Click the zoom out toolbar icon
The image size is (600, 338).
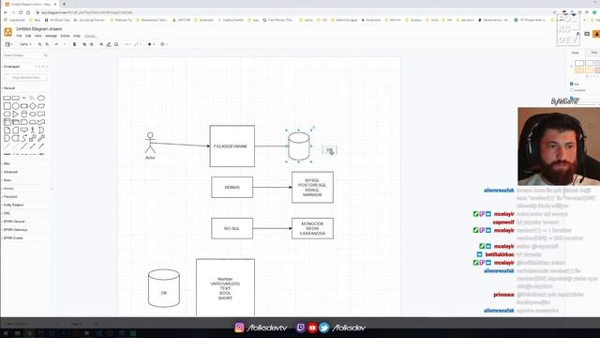pos(47,44)
